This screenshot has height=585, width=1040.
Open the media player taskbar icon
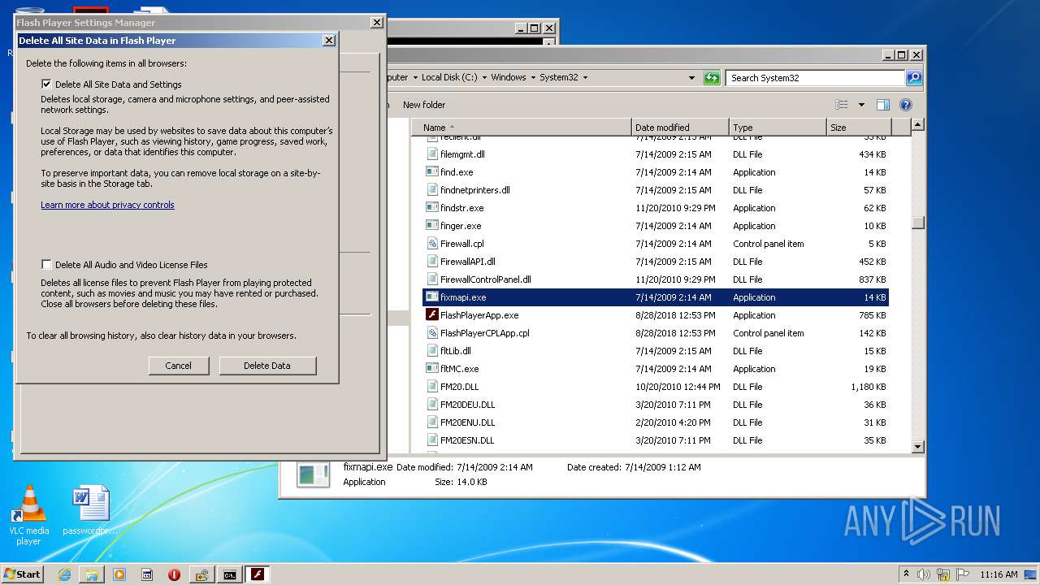(119, 574)
